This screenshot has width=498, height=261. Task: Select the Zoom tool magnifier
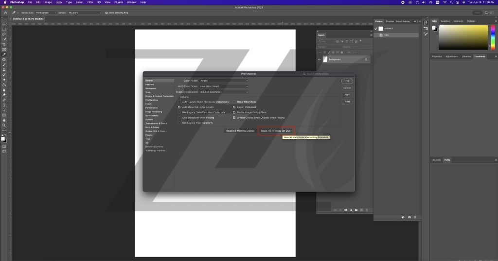(x=4, y=125)
